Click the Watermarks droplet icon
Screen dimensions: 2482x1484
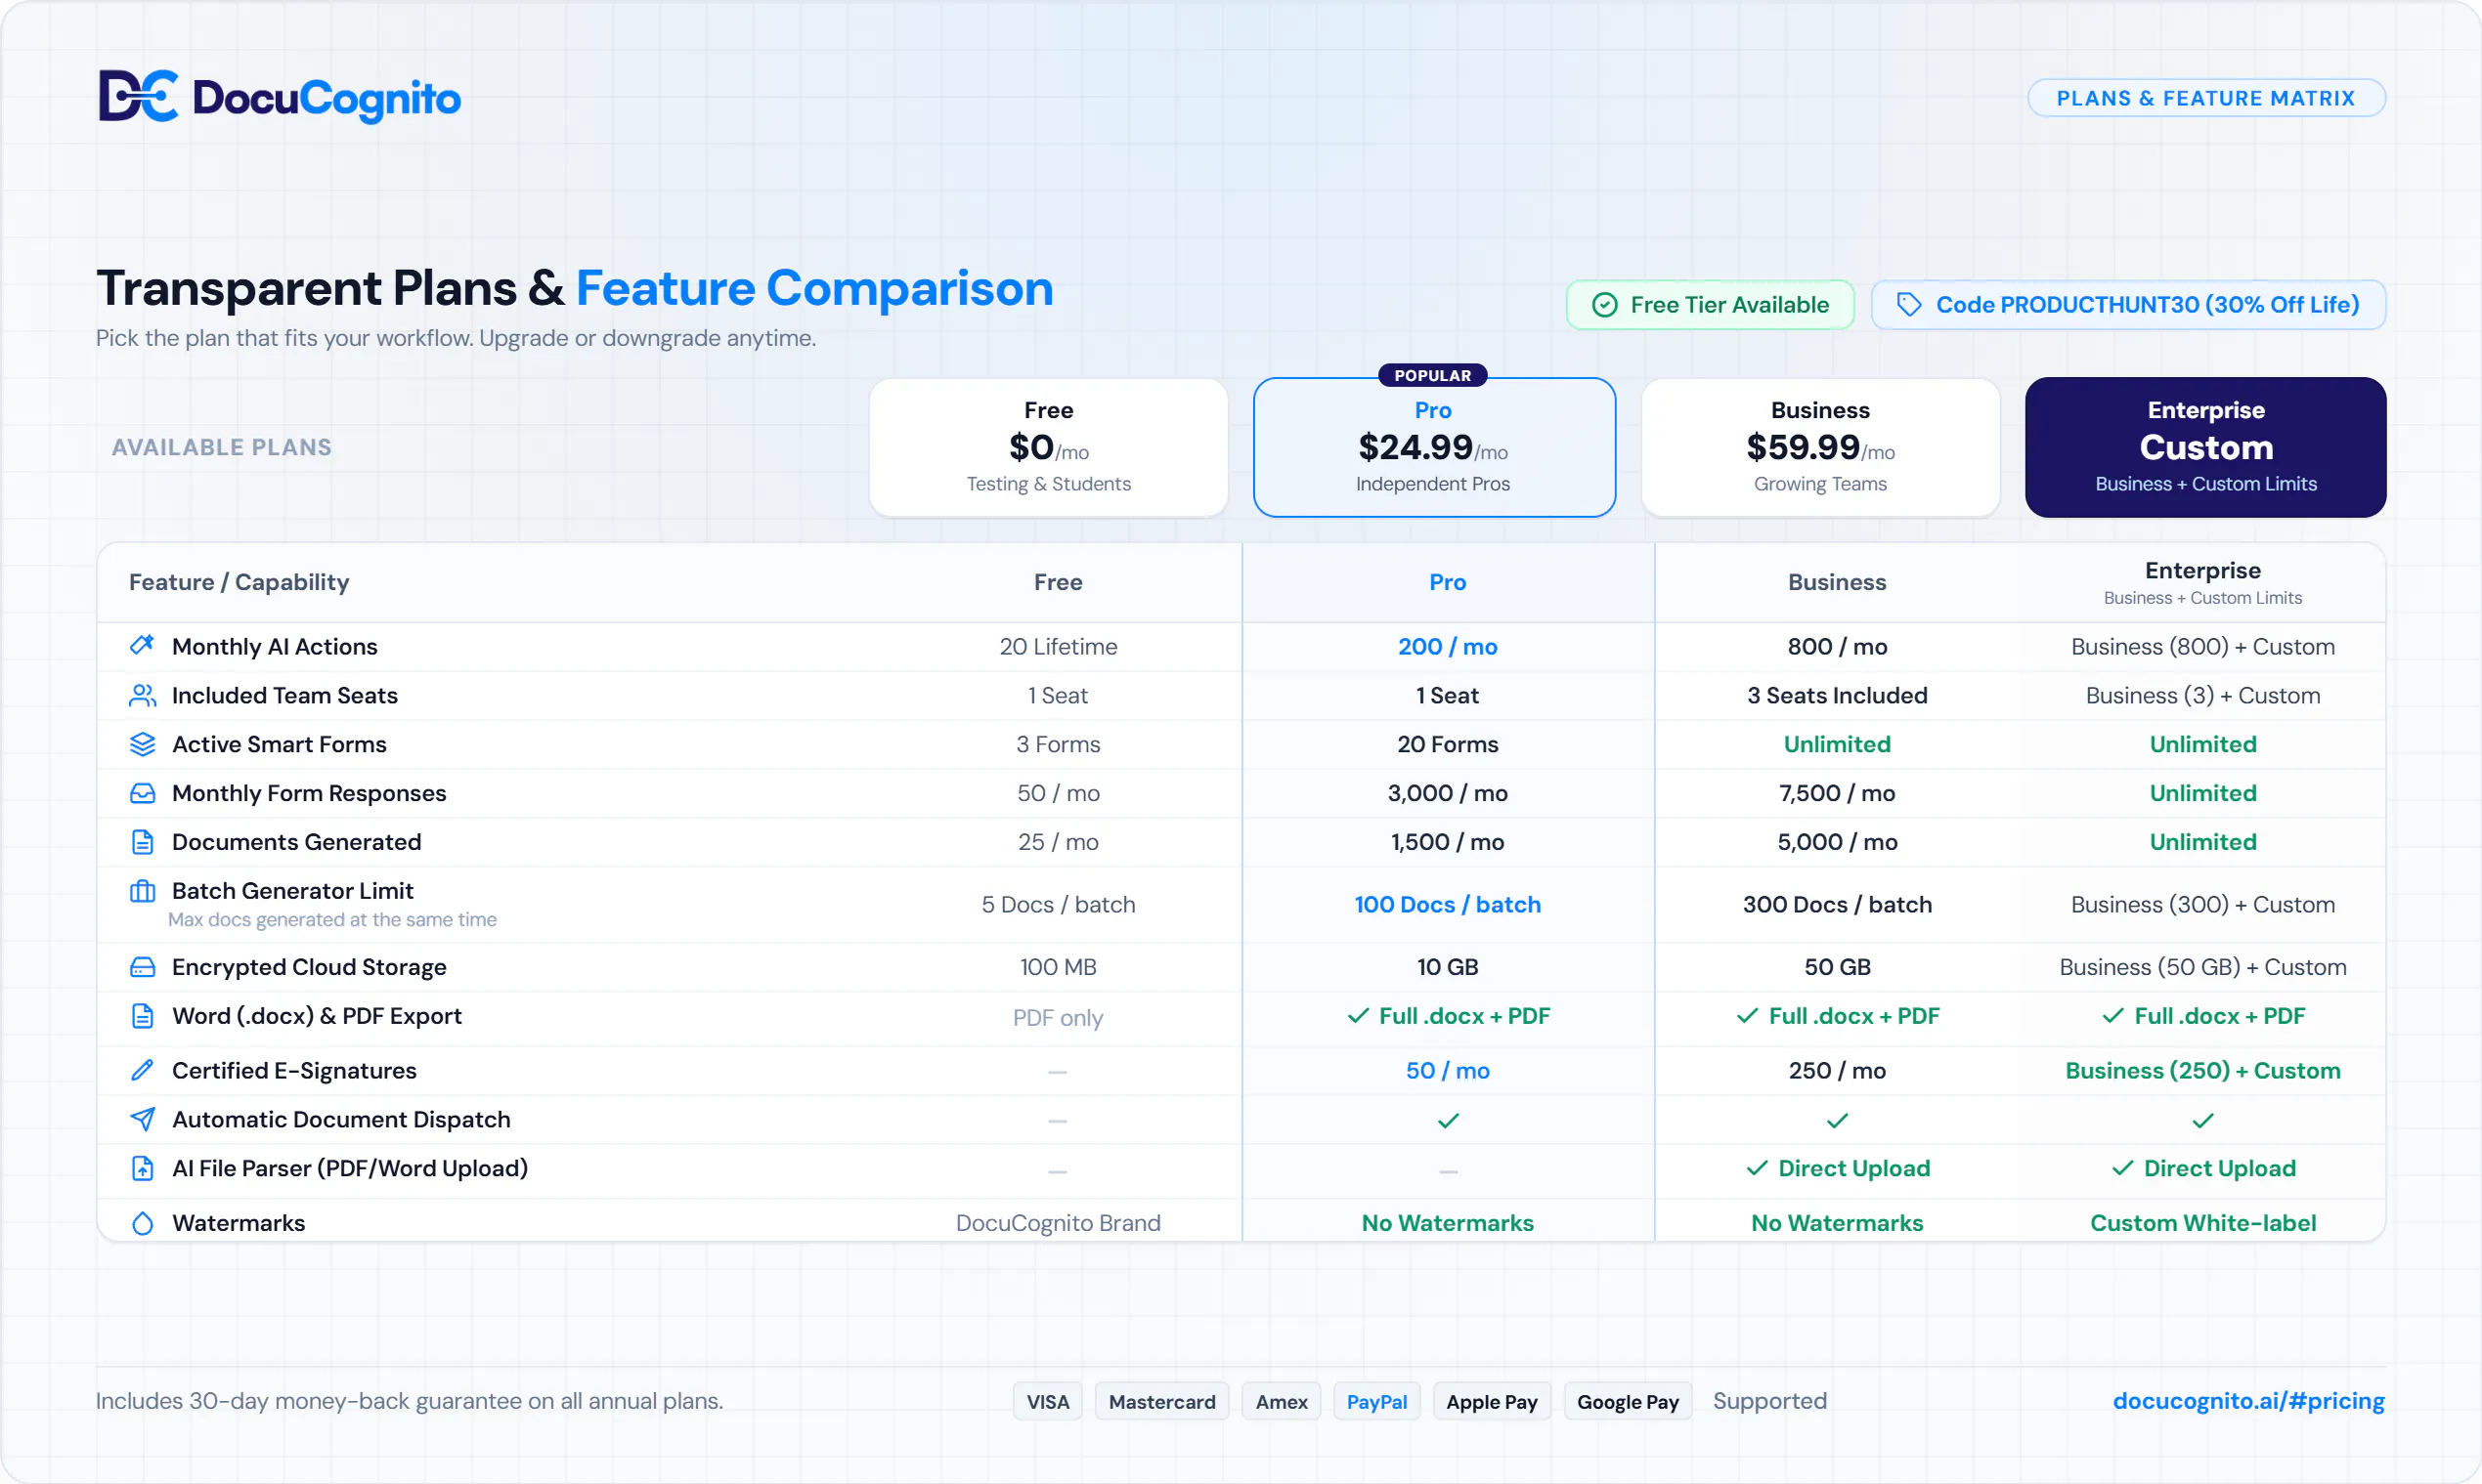(x=142, y=1223)
